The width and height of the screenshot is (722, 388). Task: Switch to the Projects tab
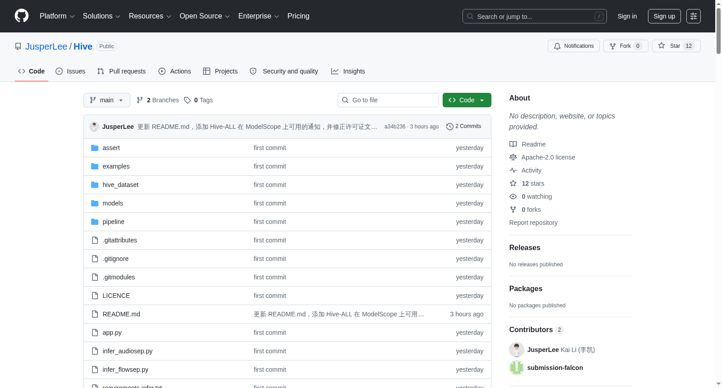point(220,71)
